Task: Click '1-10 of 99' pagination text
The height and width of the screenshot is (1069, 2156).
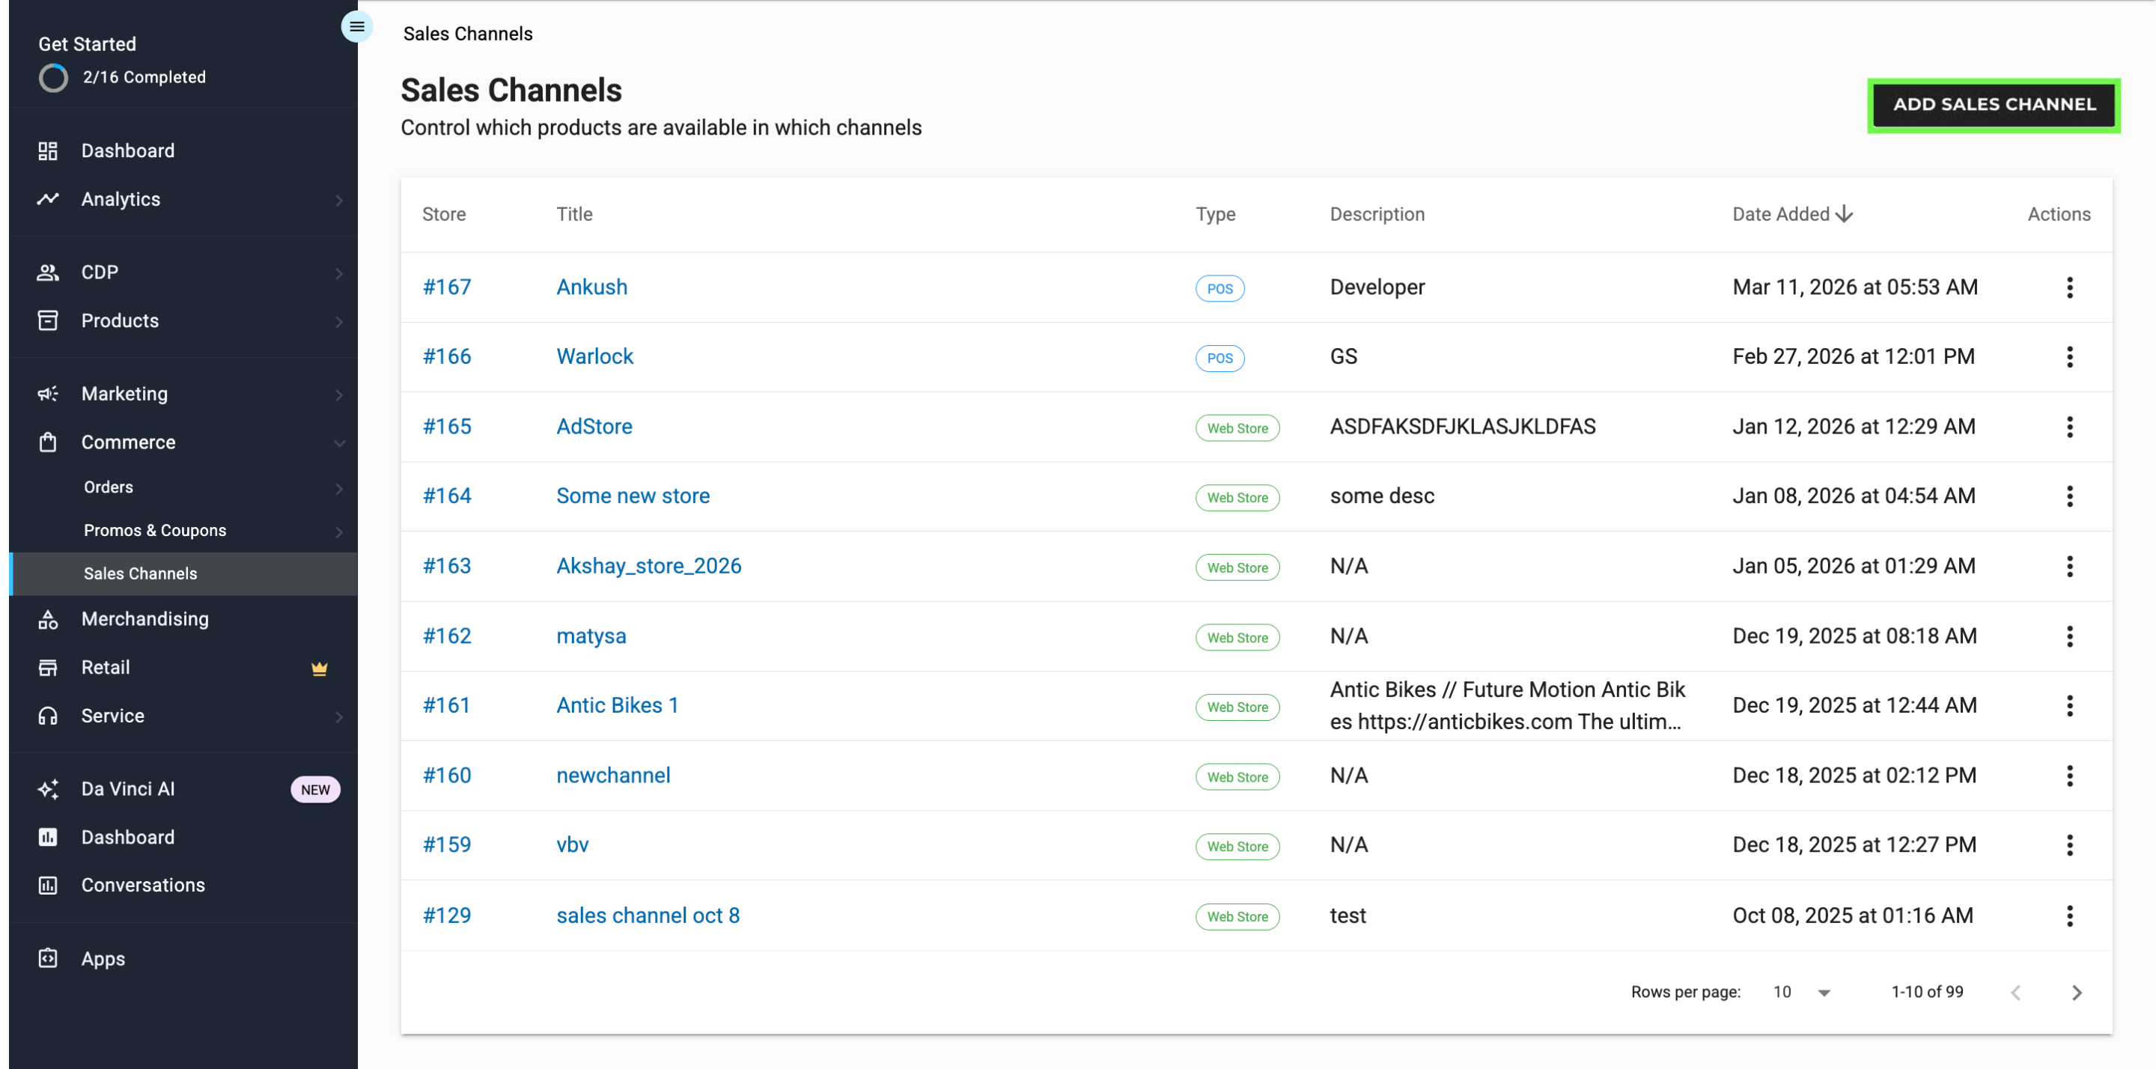Action: 1927,992
